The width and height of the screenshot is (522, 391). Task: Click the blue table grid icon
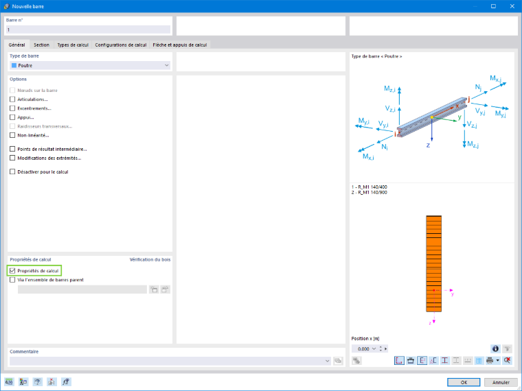point(479,360)
